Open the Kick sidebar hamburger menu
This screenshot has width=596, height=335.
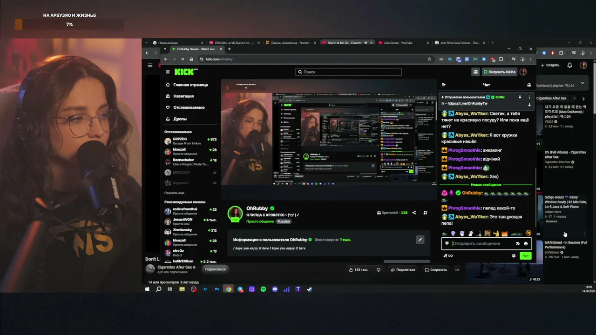coord(168,72)
